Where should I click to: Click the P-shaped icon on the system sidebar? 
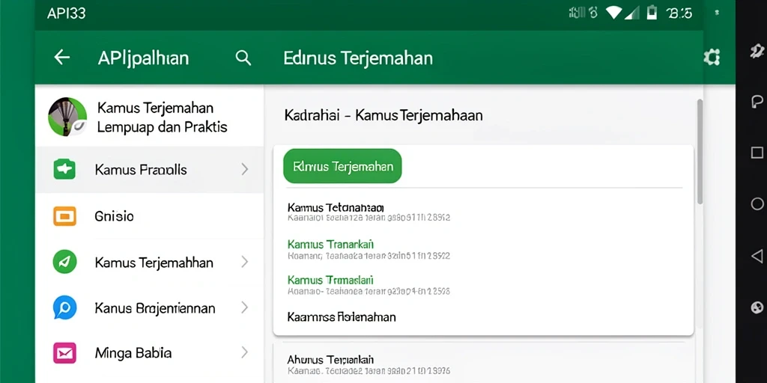[x=757, y=102]
